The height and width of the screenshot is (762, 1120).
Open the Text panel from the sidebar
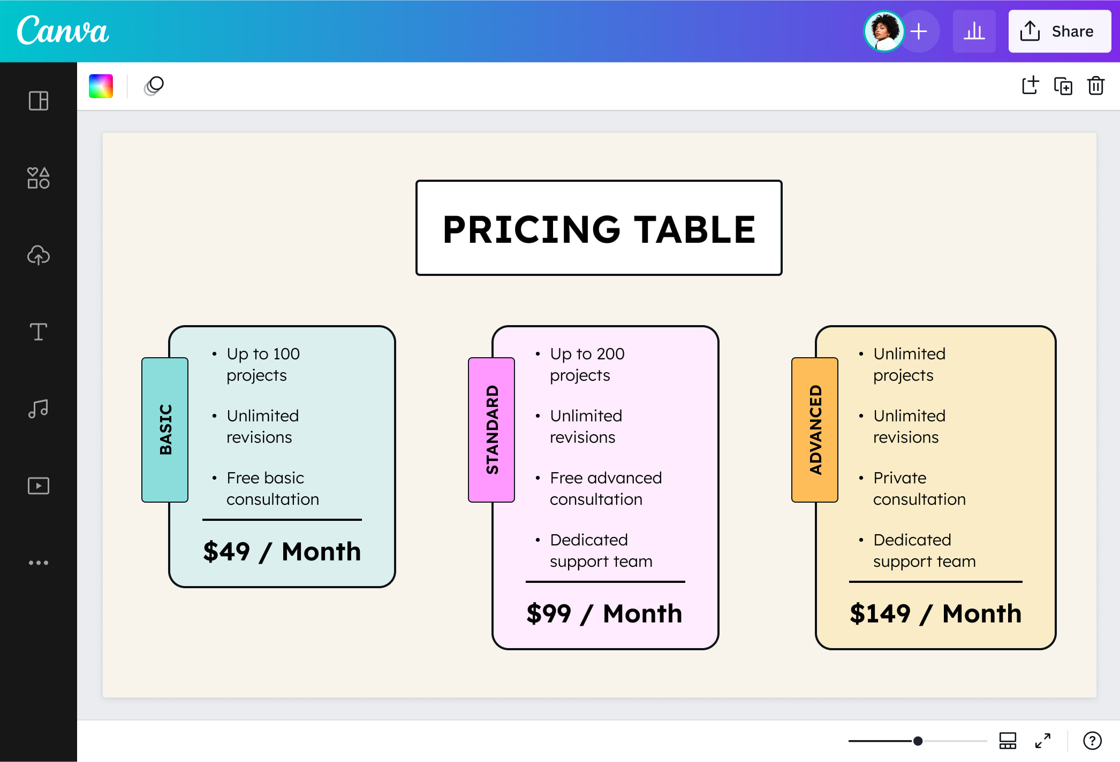(37, 332)
